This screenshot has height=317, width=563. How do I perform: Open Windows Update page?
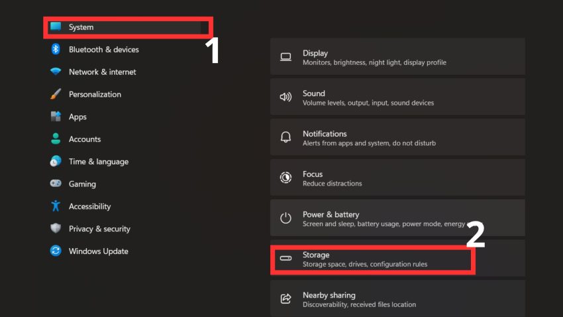99,251
